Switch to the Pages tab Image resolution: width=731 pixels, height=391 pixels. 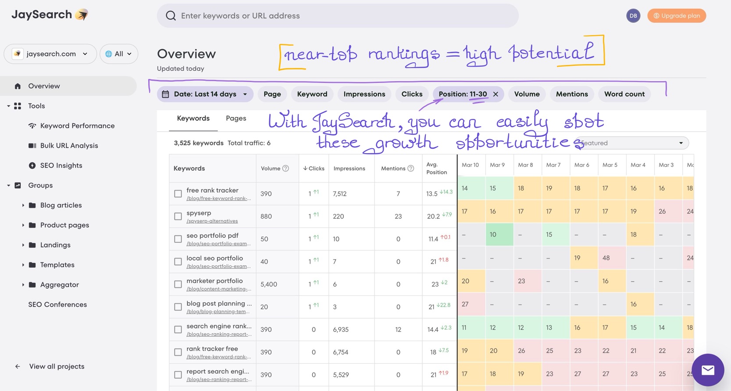(x=236, y=118)
